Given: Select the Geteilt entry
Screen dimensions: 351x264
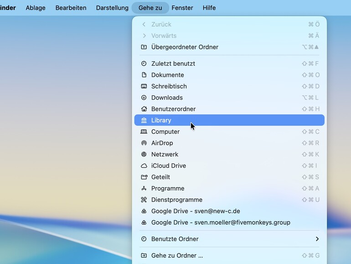Looking at the screenshot, I should coord(229,177).
